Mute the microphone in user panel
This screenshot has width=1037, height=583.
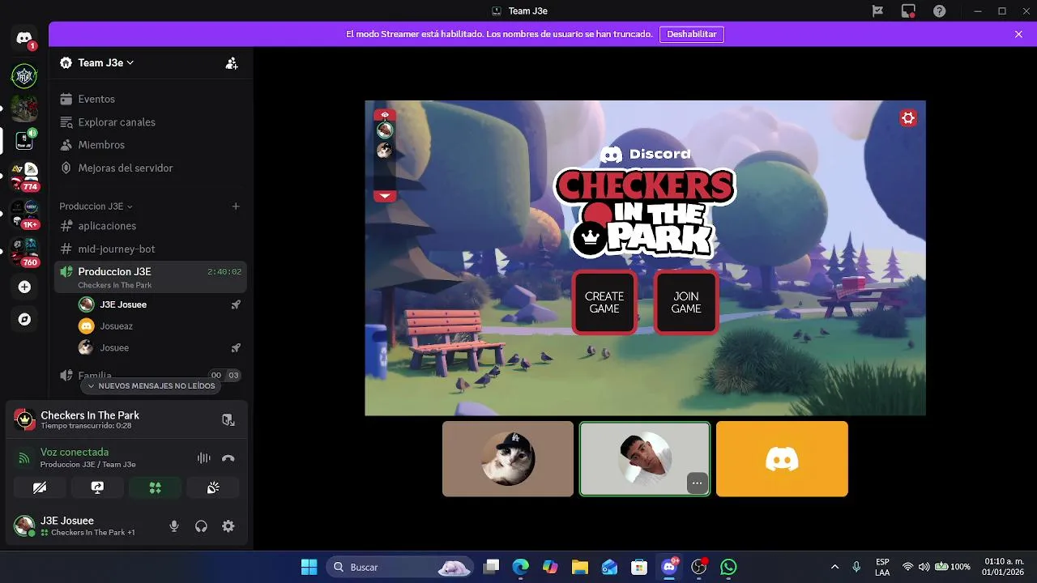click(x=173, y=526)
